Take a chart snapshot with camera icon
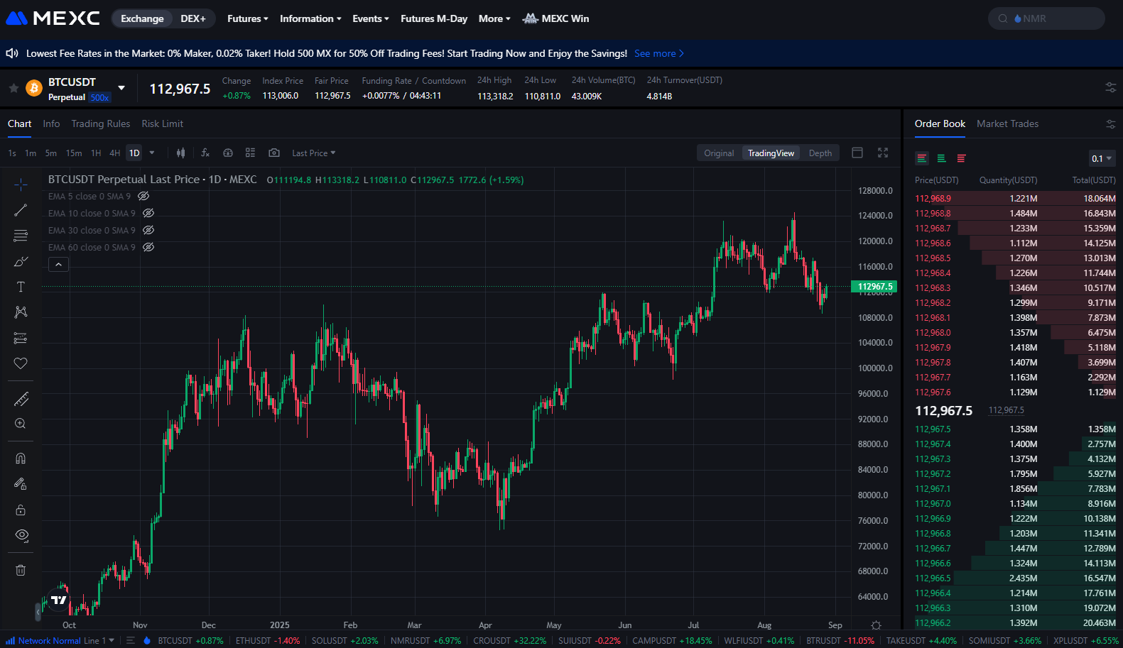This screenshot has width=1123, height=648. pyautogui.click(x=273, y=153)
